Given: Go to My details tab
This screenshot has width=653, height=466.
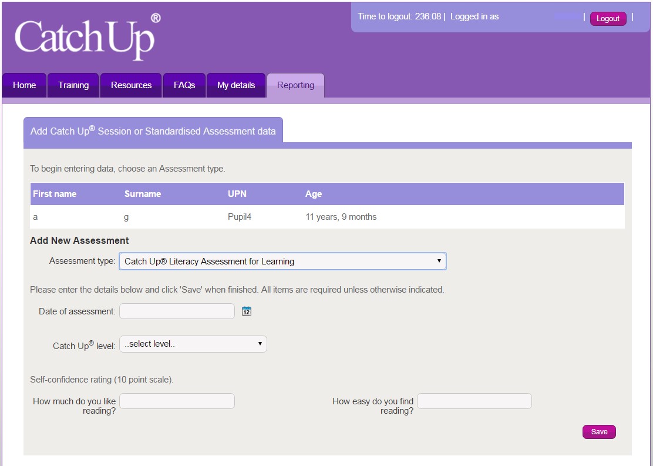Looking at the screenshot, I should 236,85.
